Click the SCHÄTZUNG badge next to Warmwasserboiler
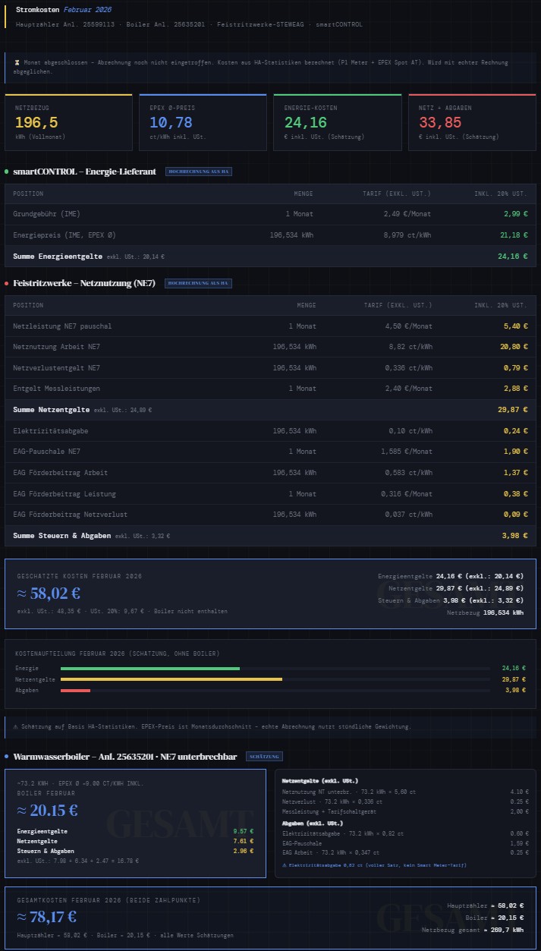 click(x=264, y=757)
